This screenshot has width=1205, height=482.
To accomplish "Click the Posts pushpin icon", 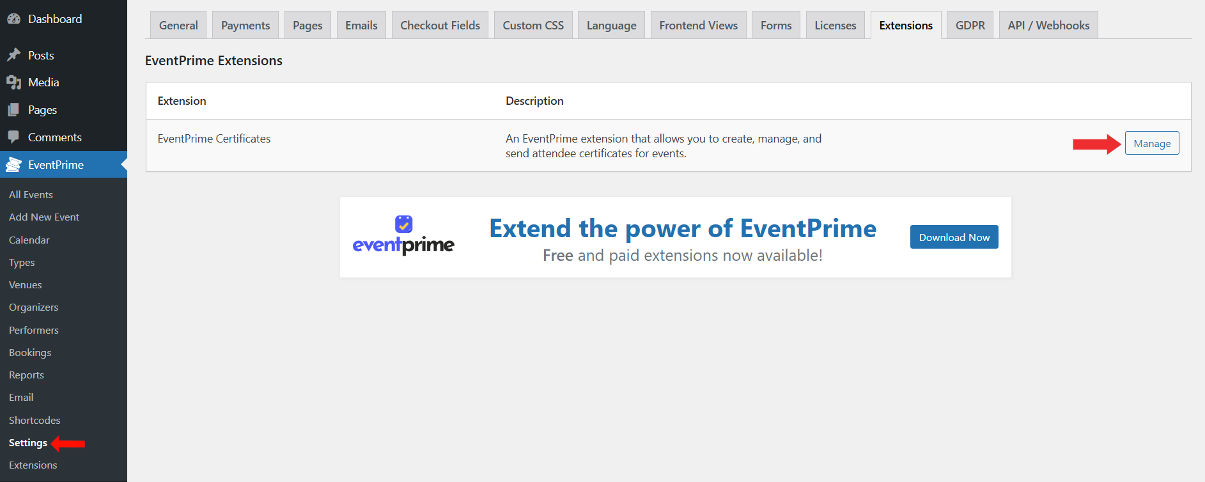I will click(13, 55).
